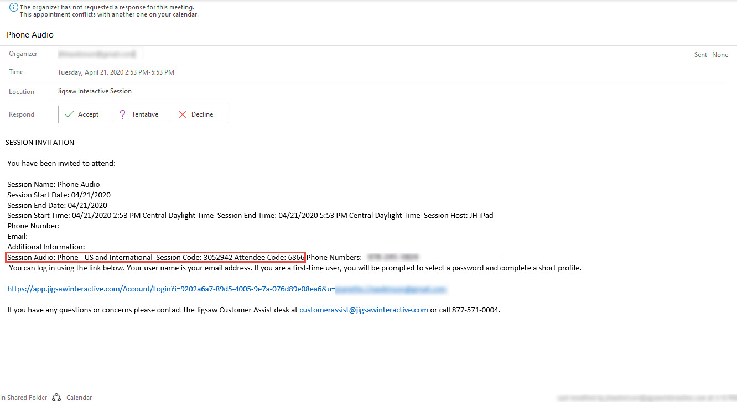Click the customerassist@jigsawinteractive.com email link

coord(364,310)
